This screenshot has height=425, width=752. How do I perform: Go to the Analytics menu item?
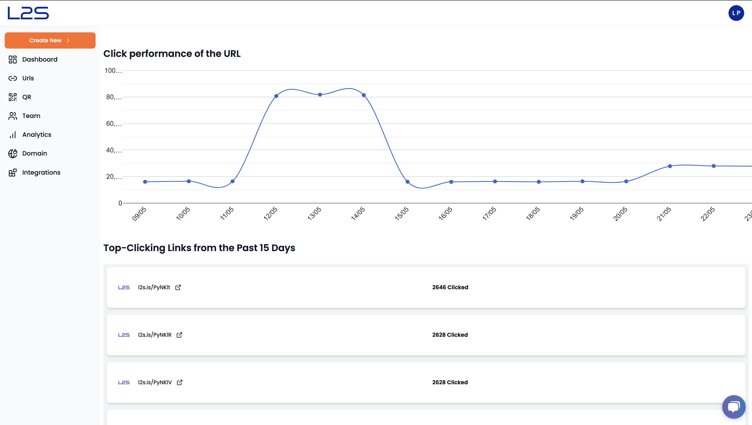[x=37, y=134]
